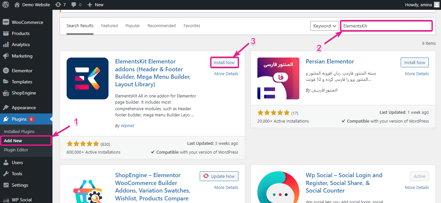The height and width of the screenshot is (203, 441).
Task: Switch to the Search Results tab
Action: [x=80, y=26]
